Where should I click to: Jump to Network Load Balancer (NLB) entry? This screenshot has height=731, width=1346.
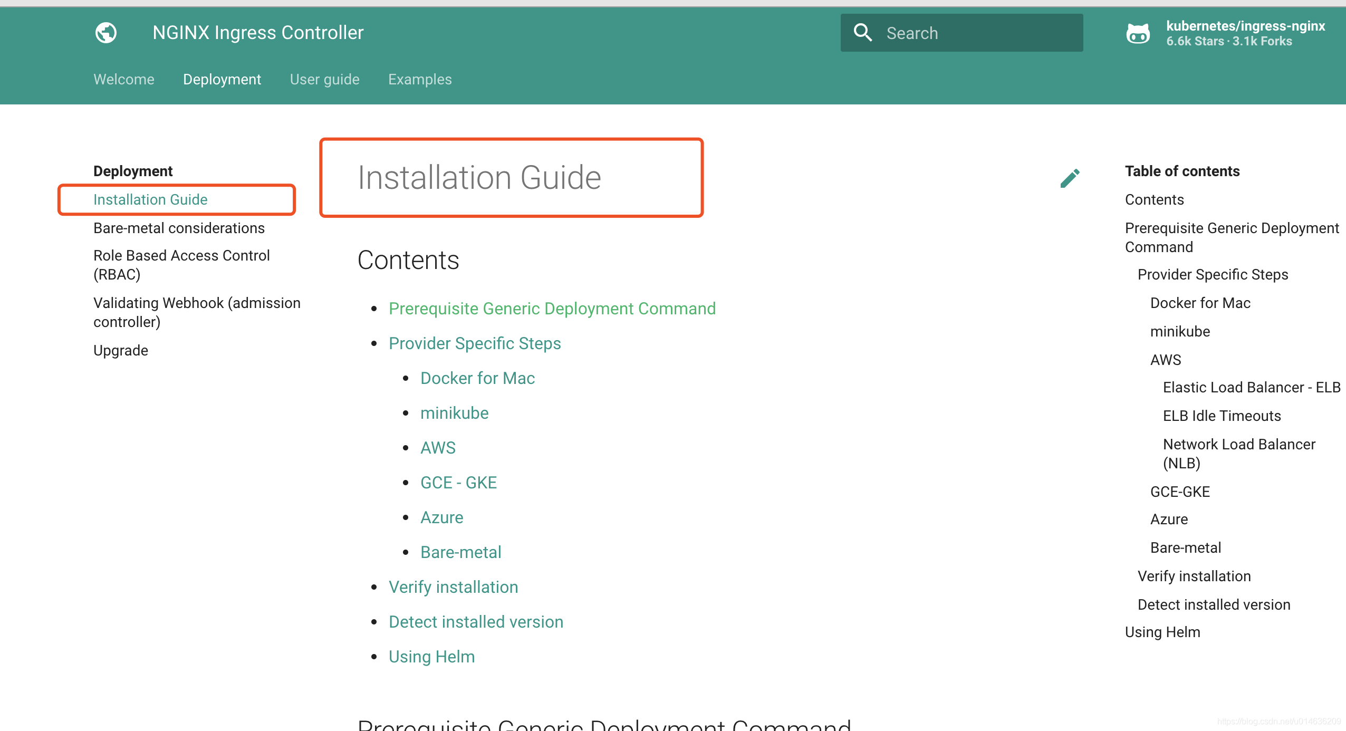coord(1239,454)
